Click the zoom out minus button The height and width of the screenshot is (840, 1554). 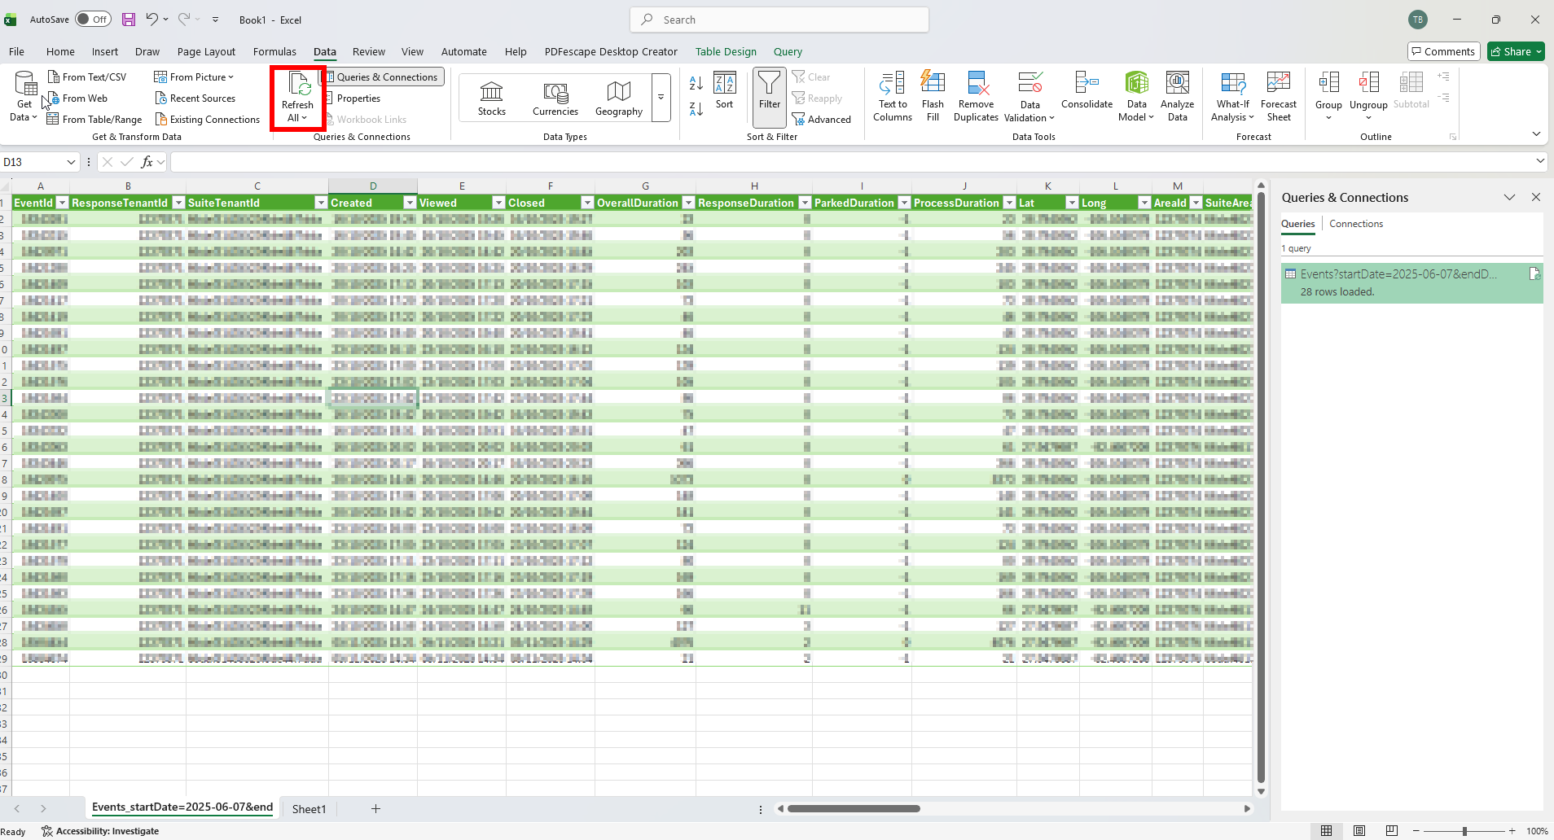1416,831
